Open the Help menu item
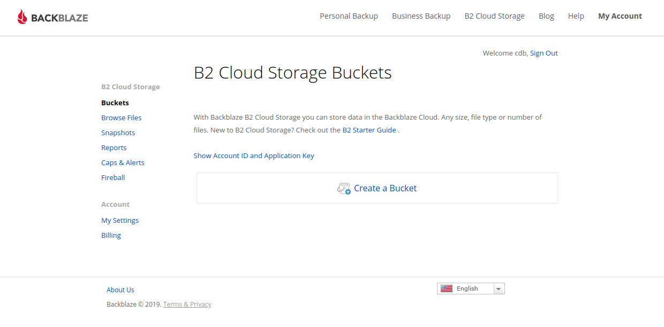The width and height of the screenshot is (664, 327). [x=576, y=16]
